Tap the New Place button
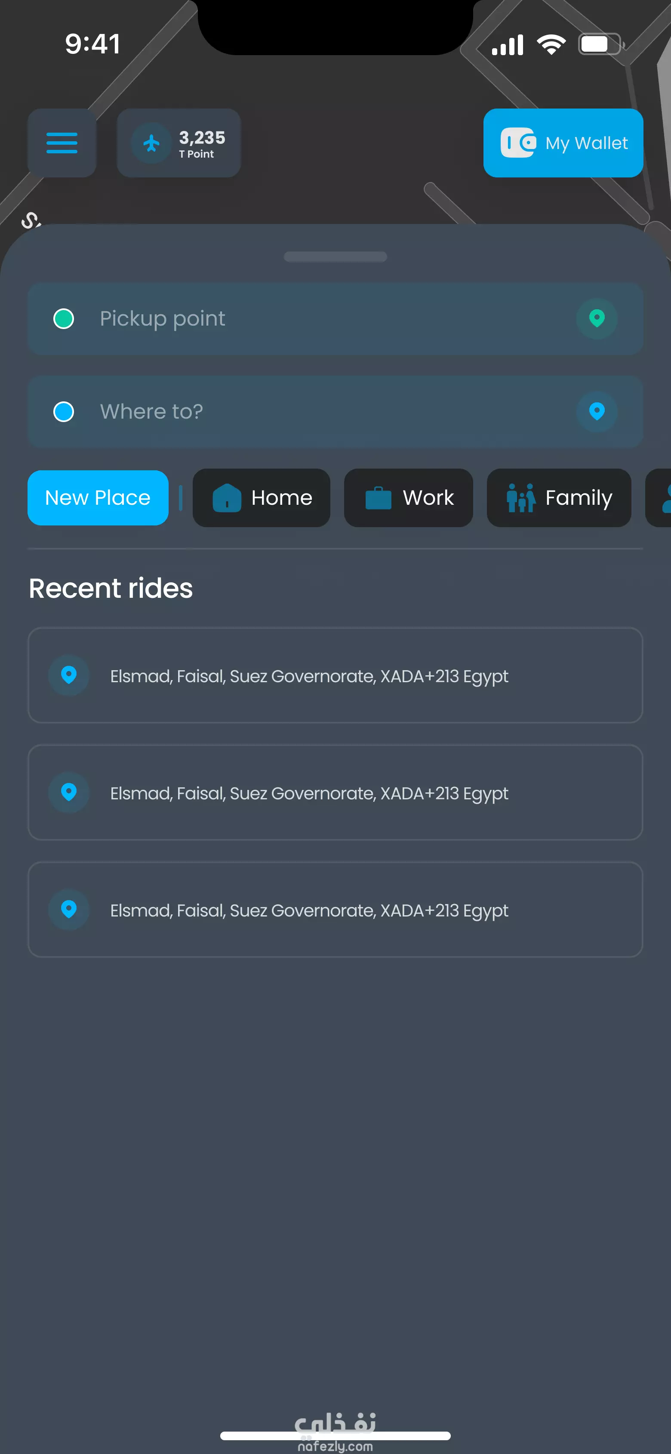 [98, 498]
